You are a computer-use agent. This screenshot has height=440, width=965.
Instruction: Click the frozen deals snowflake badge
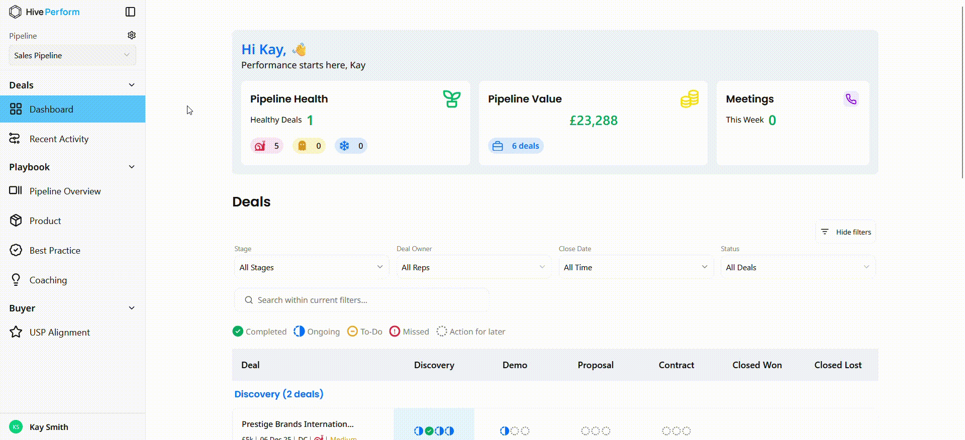point(351,146)
